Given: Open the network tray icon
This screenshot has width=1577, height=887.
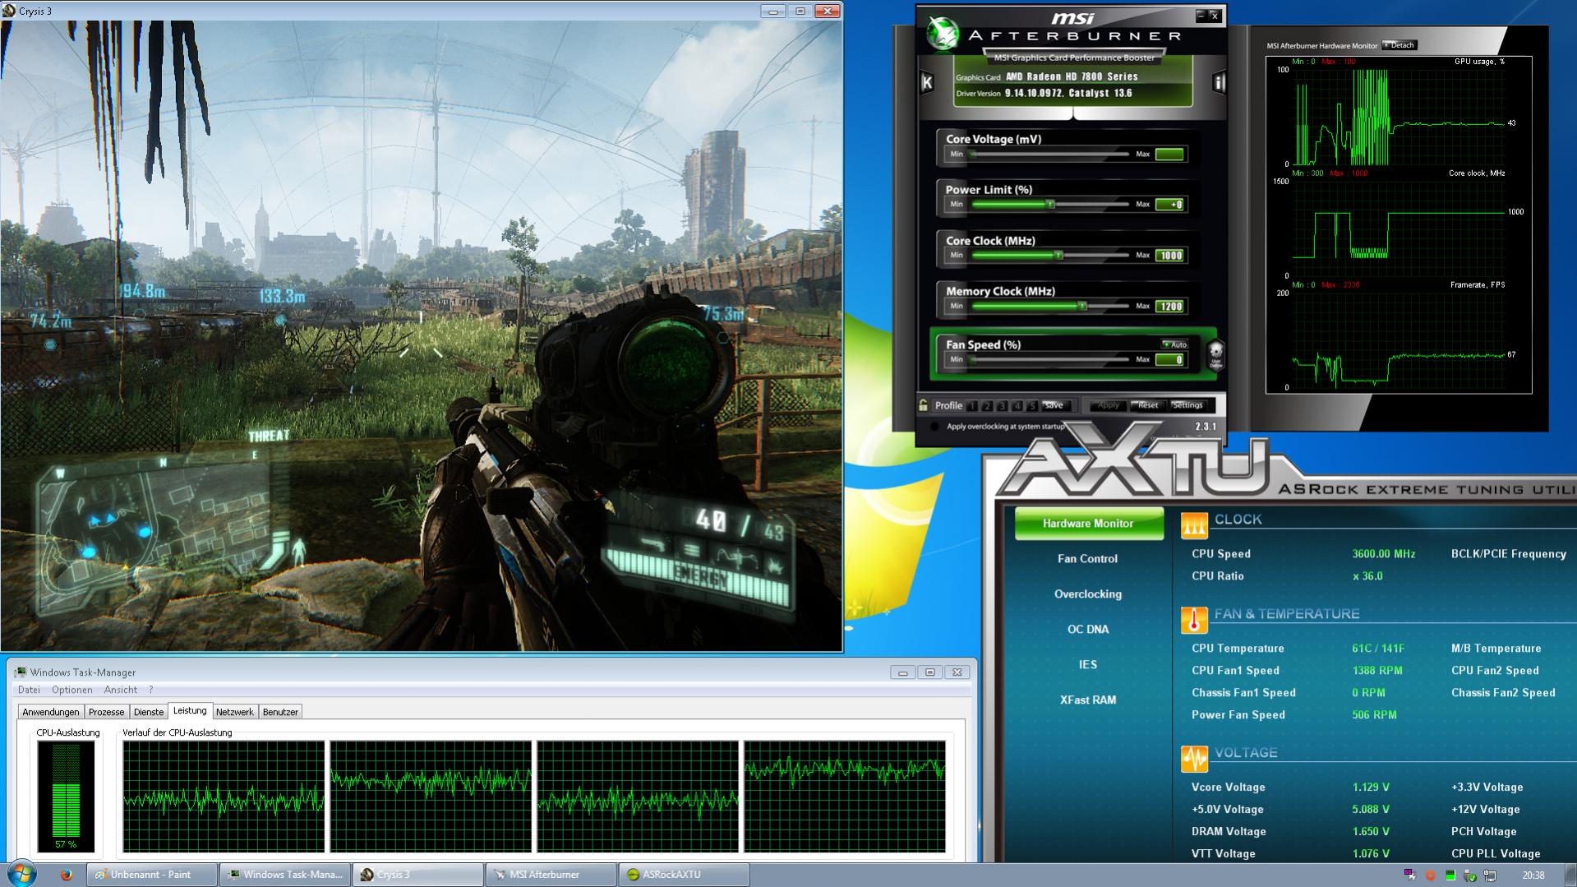Looking at the screenshot, I should [x=1490, y=875].
